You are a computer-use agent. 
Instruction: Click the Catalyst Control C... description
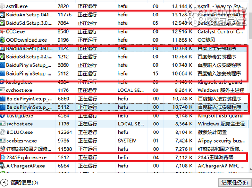pos(220,31)
